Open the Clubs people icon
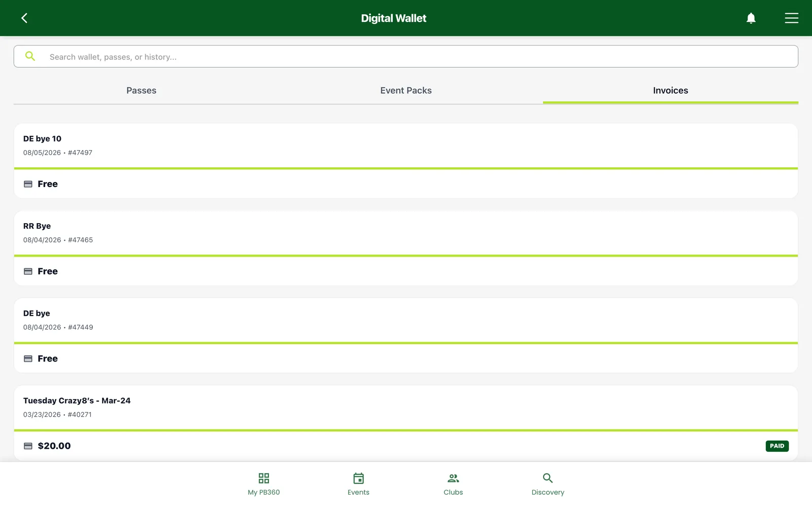Screen dimensions: 812x507 (453, 478)
